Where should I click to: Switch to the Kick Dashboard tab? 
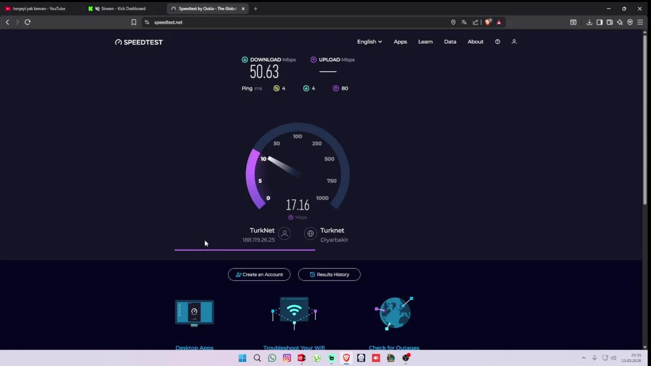pyautogui.click(x=124, y=9)
